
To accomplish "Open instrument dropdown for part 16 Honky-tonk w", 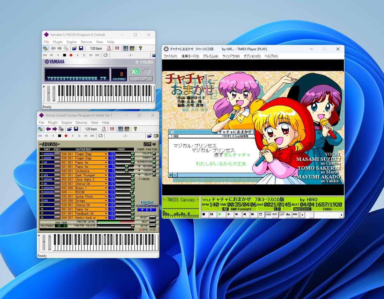I will pyautogui.click(x=106, y=218).
